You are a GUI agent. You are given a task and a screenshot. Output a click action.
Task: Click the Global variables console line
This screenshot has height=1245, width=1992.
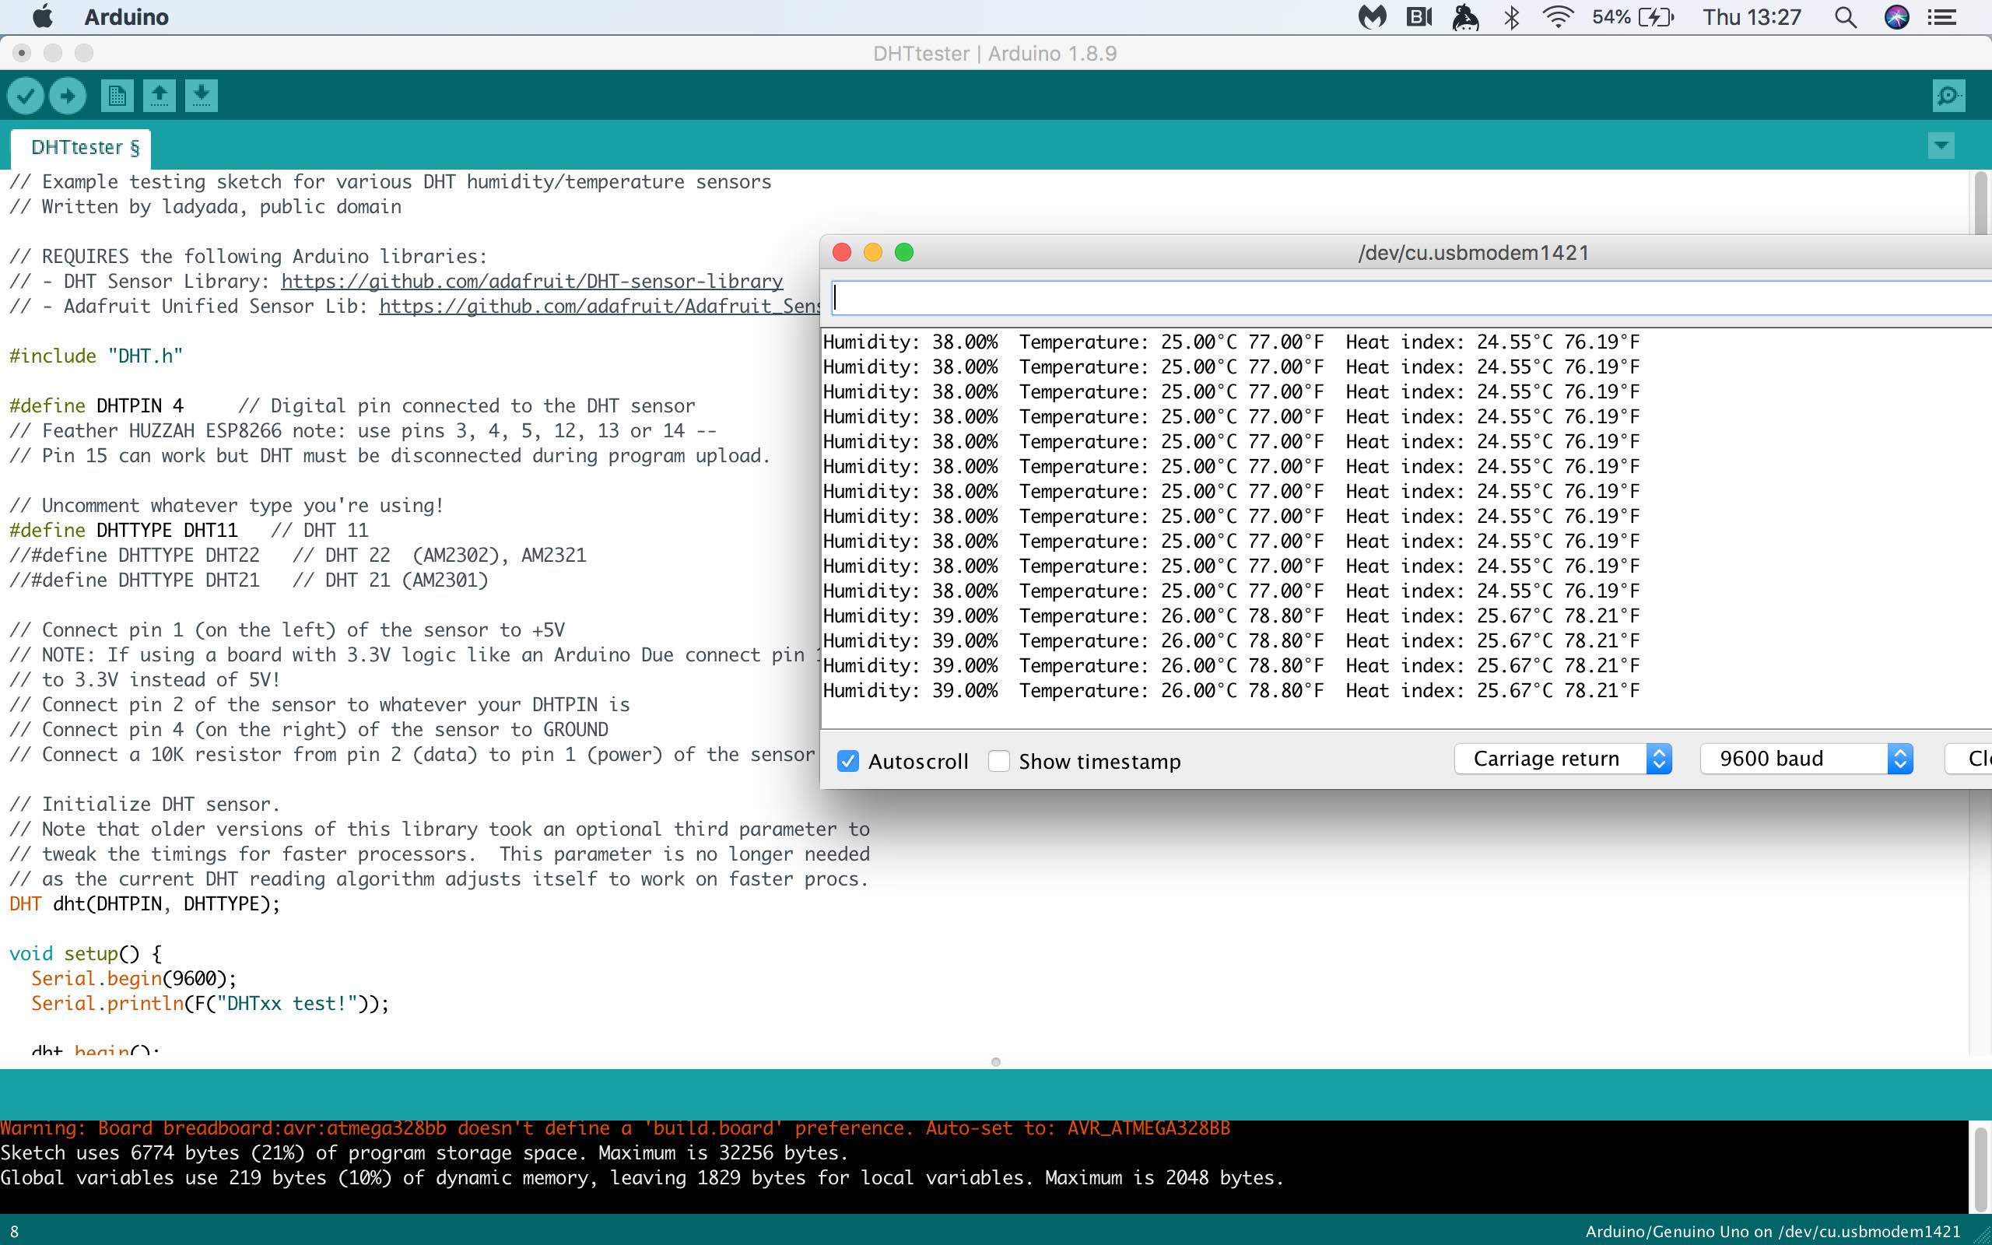coord(642,1177)
